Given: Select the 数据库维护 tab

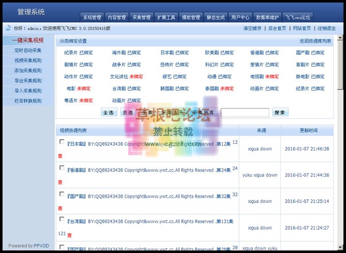Looking at the screenshot, I should click(x=267, y=17).
